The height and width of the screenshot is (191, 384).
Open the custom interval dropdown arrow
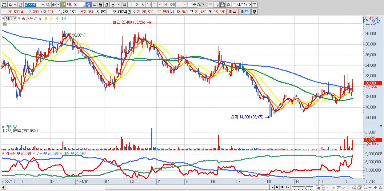(185, 5)
